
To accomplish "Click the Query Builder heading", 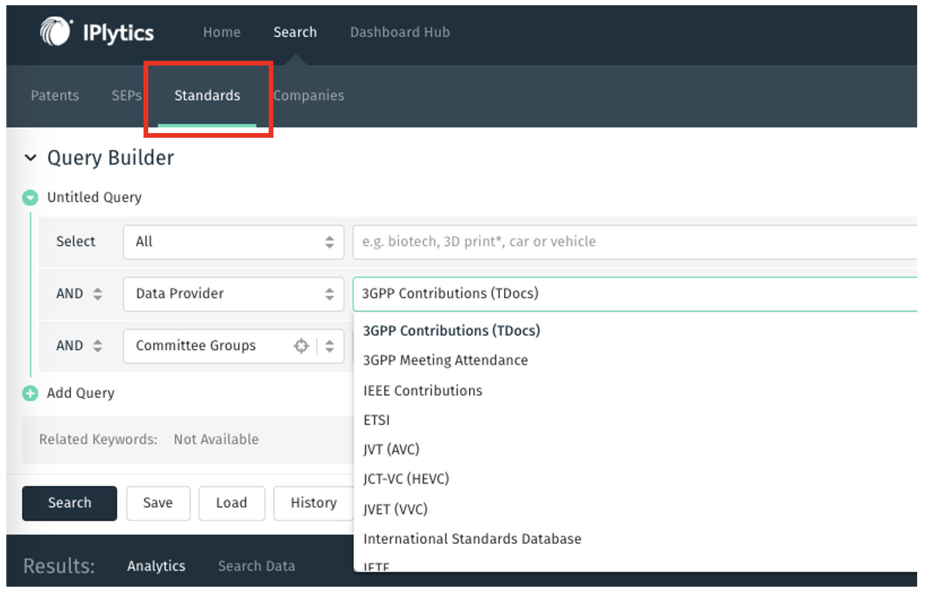I will pos(111,158).
